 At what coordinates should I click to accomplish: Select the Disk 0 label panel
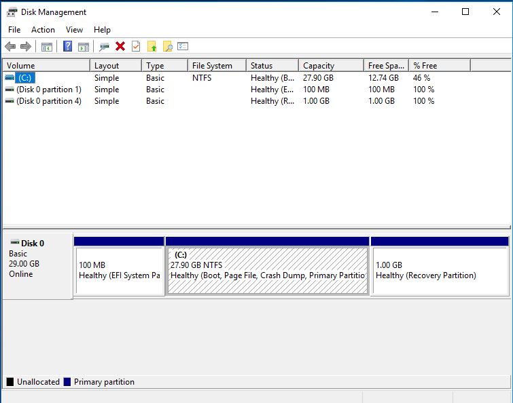pos(37,266)
